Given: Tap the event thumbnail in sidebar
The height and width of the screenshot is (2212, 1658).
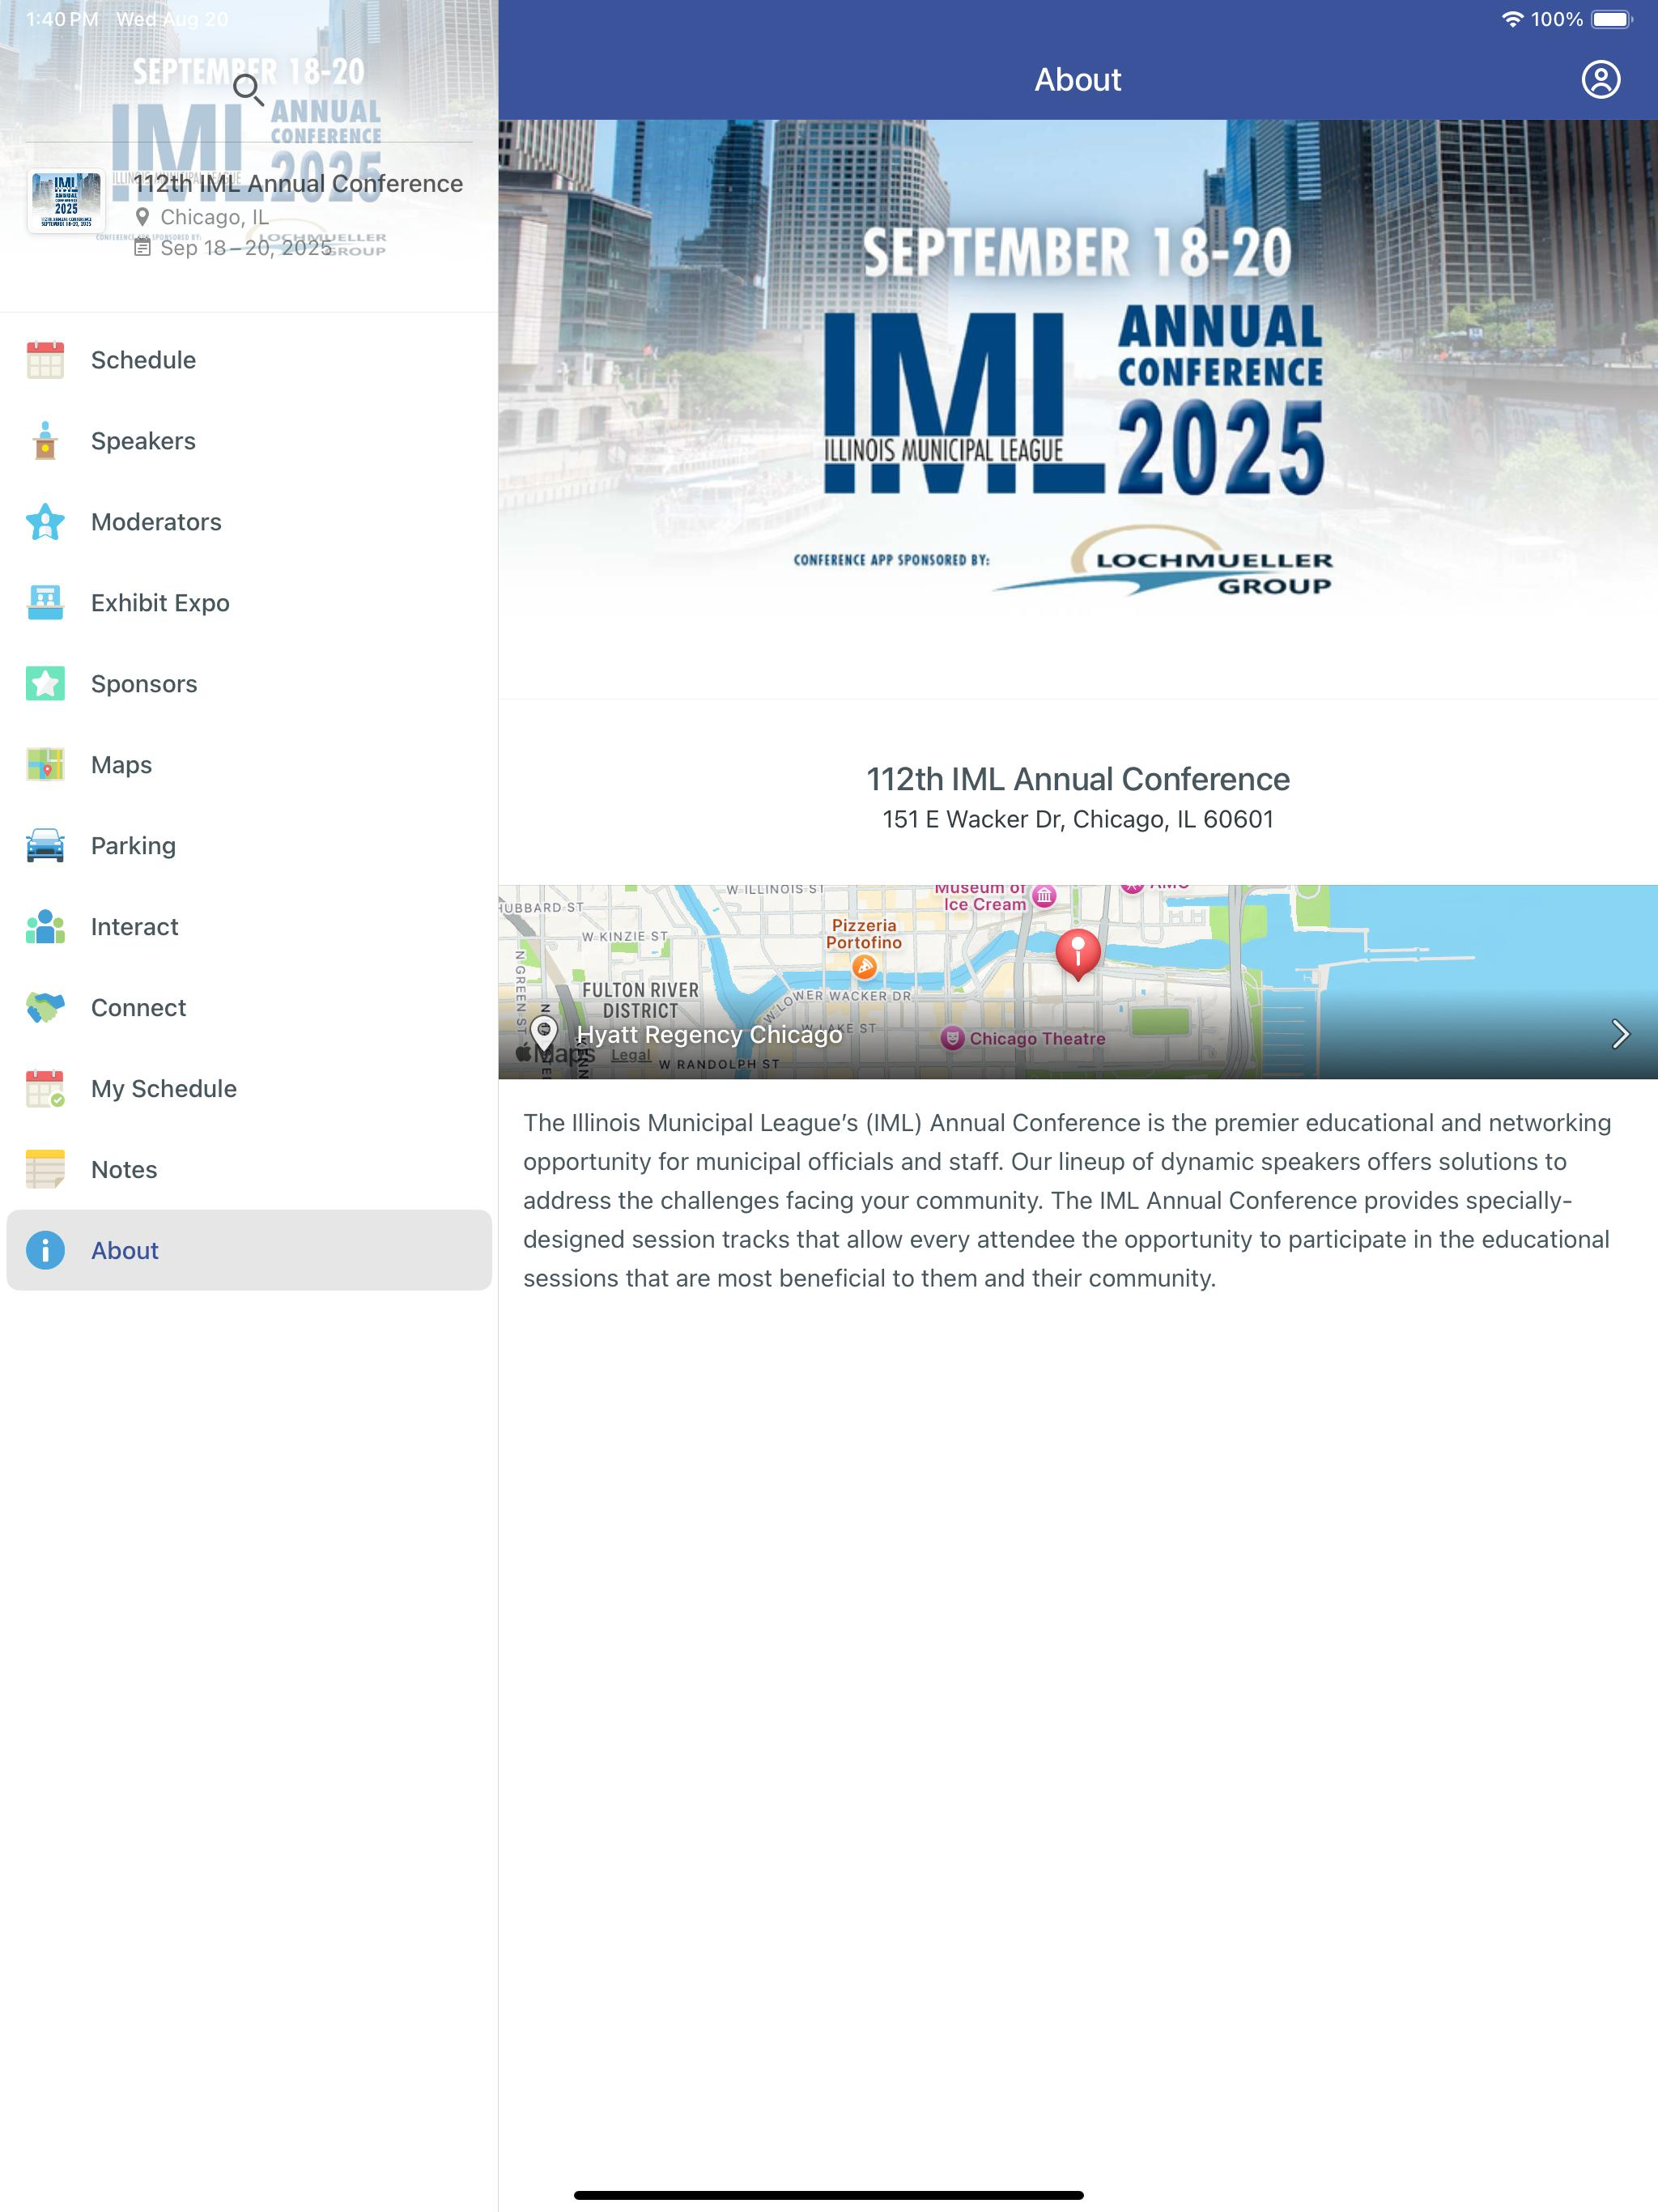Looking at the screenshot, I should (66, 200).
